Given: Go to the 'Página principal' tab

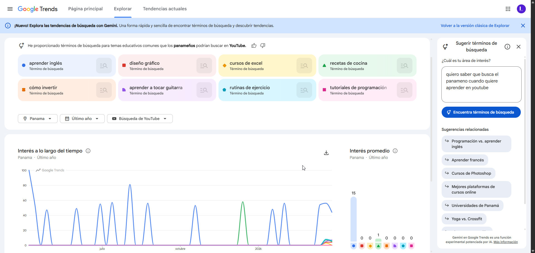Looking at the screenshot, I should point(86,9).
